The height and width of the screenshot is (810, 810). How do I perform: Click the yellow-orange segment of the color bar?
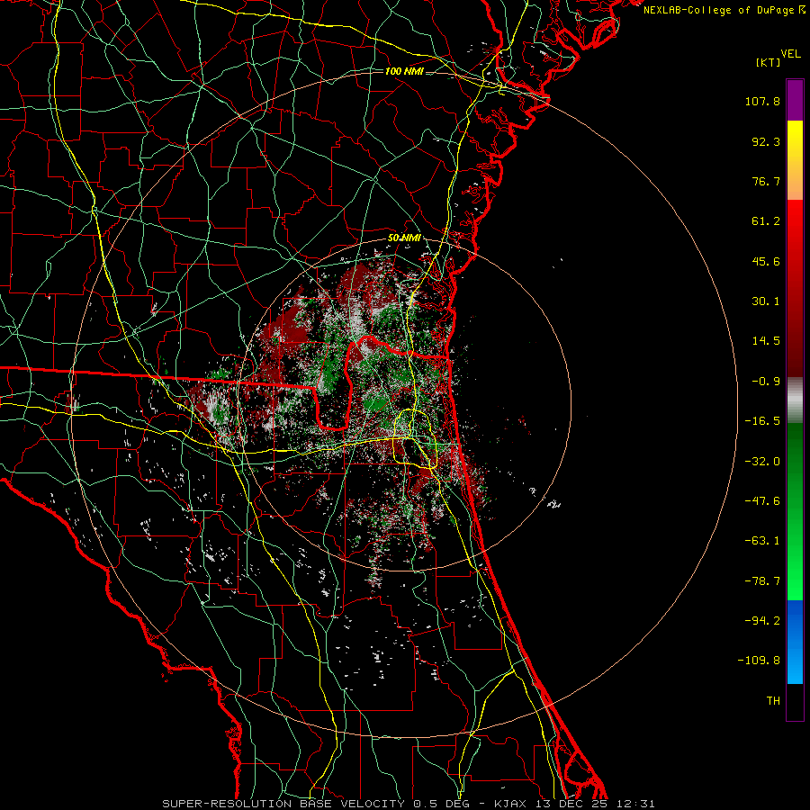(795, 160)
